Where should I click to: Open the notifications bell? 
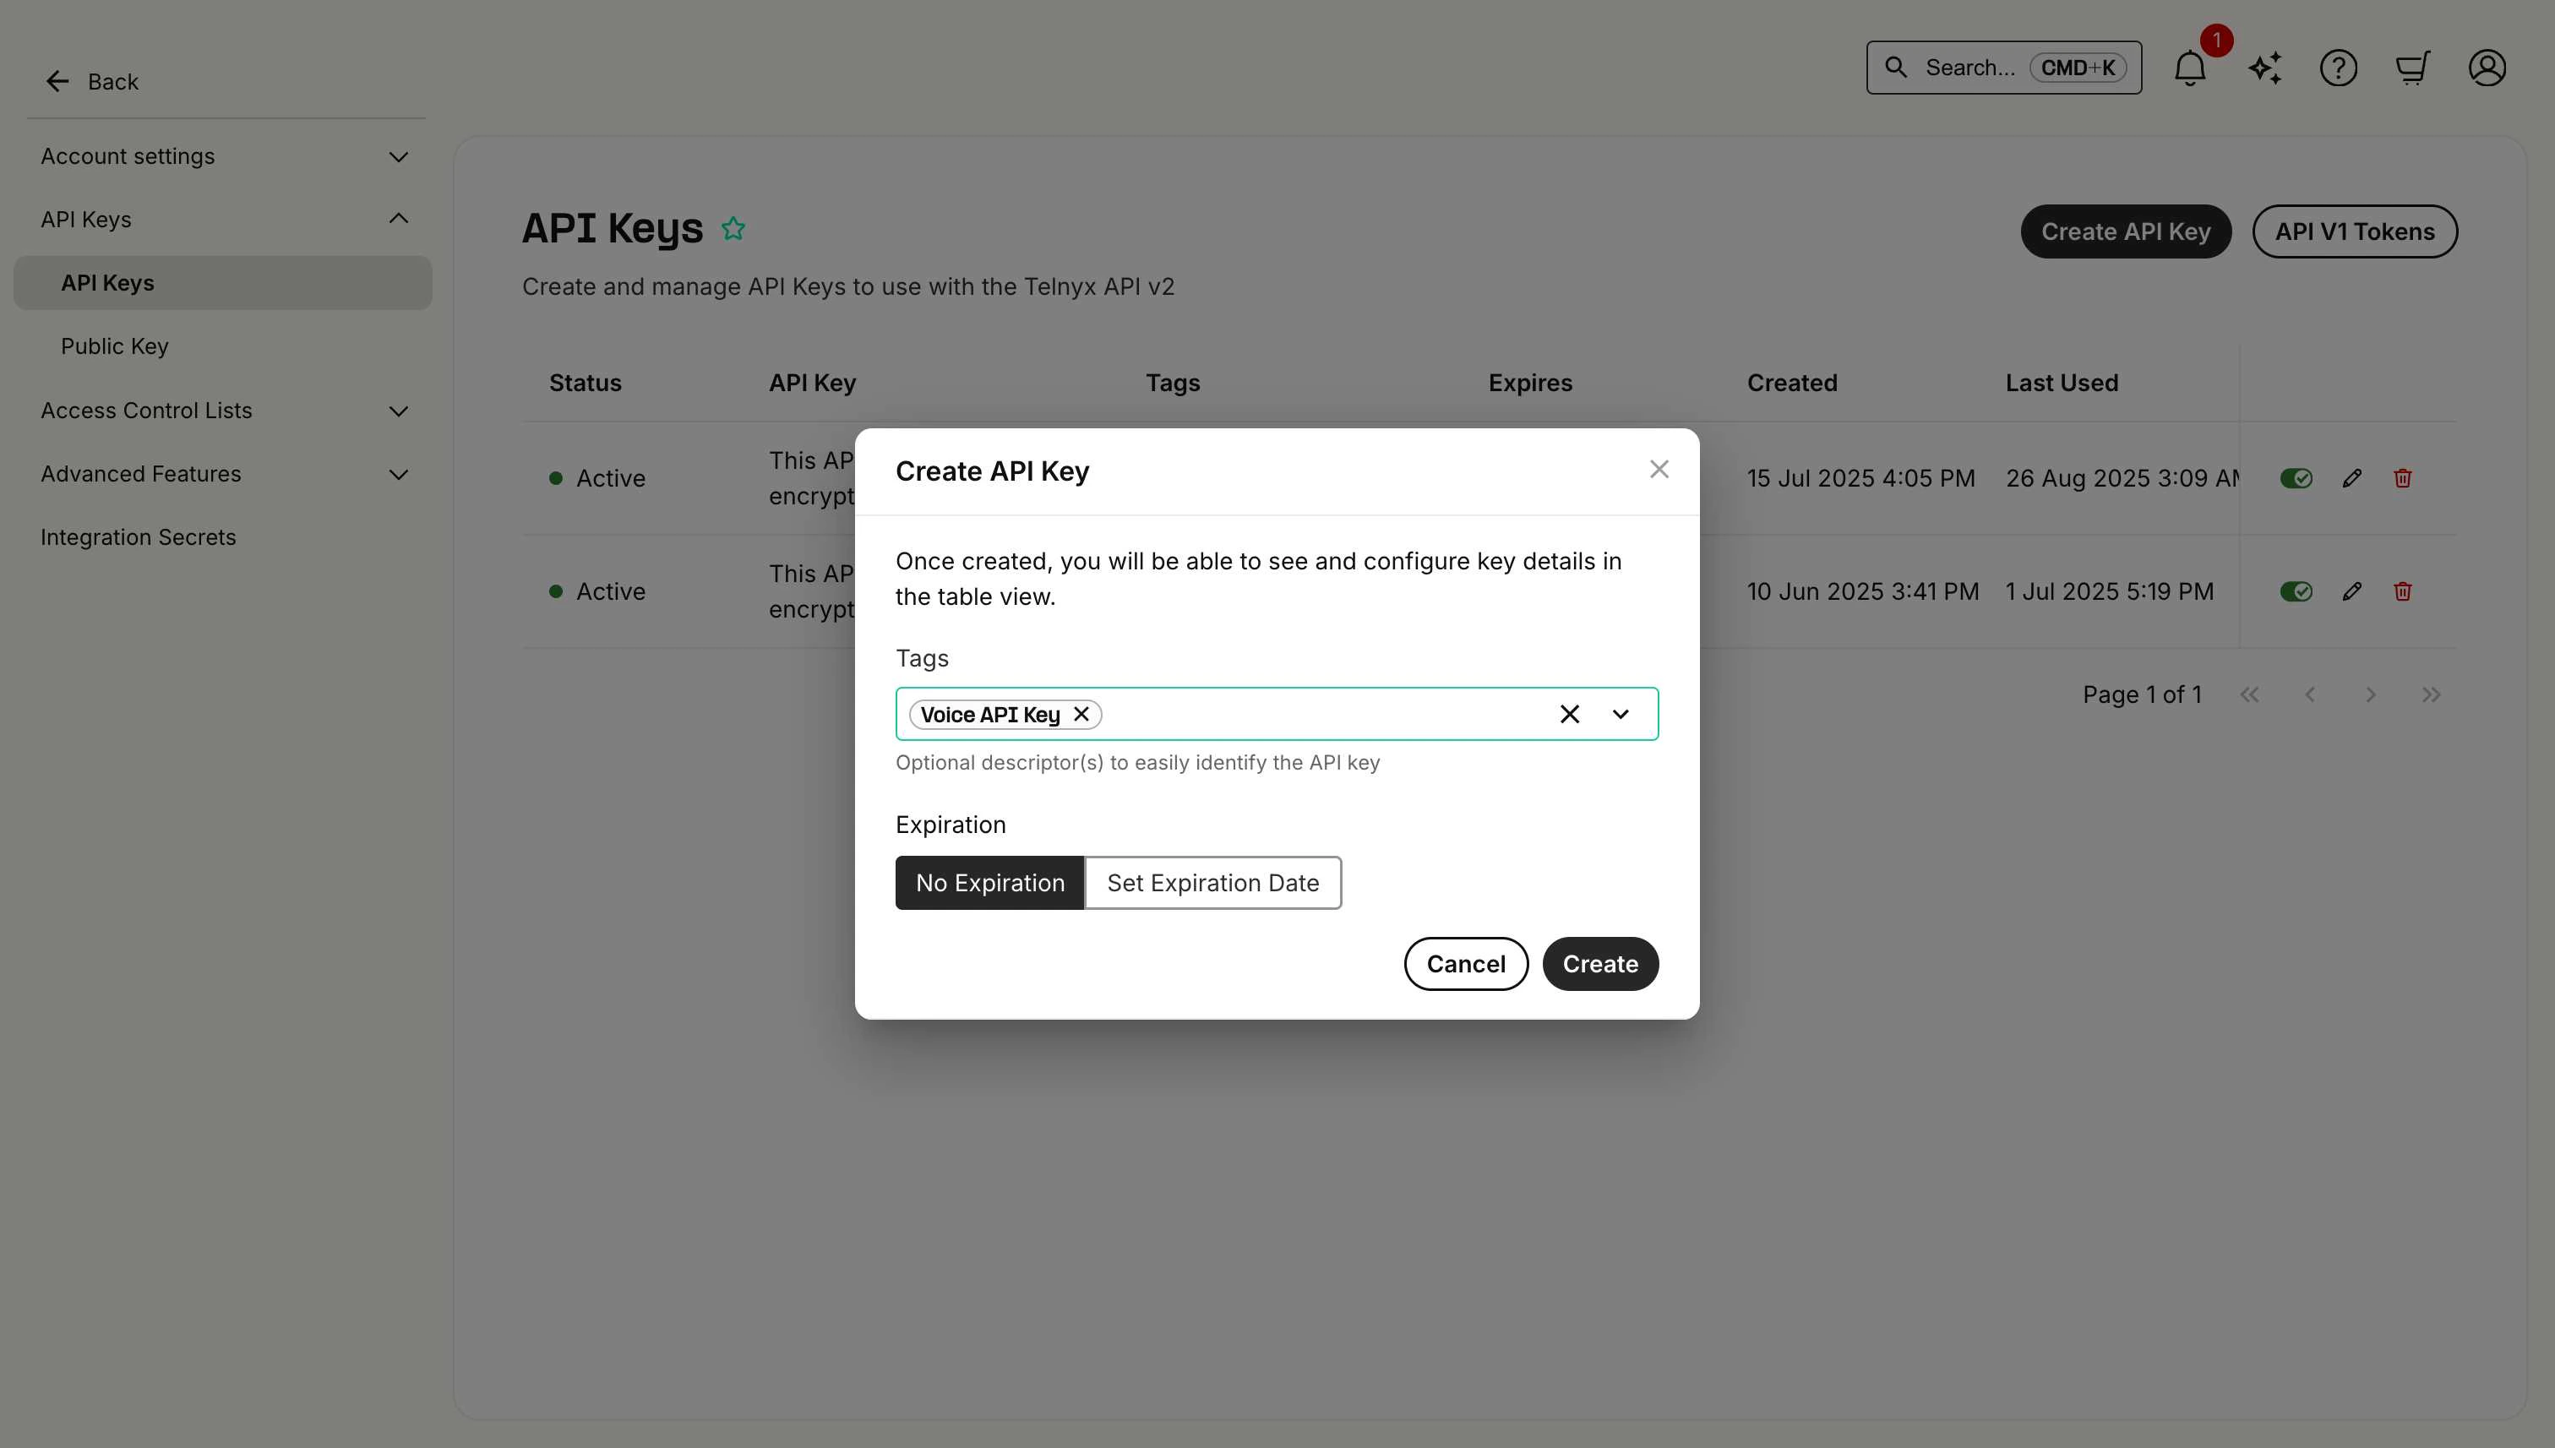coord(2189,68)
